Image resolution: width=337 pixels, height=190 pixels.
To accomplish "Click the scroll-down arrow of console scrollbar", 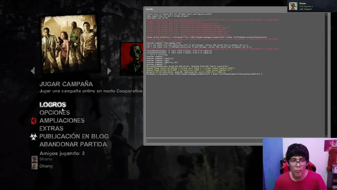I will 326,136.
